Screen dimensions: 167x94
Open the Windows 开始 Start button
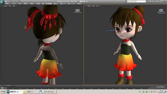click(3, 92)
